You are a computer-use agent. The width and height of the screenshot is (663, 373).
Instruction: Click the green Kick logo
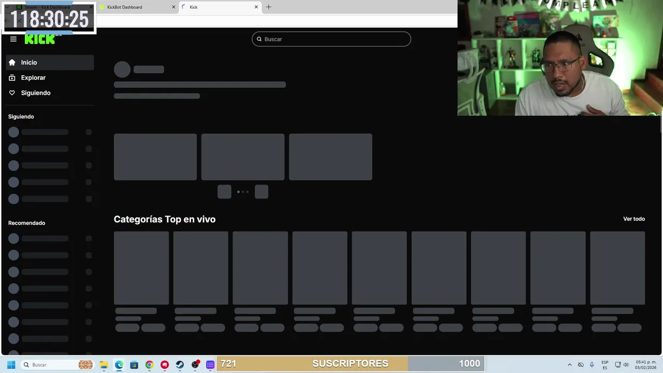40,39
